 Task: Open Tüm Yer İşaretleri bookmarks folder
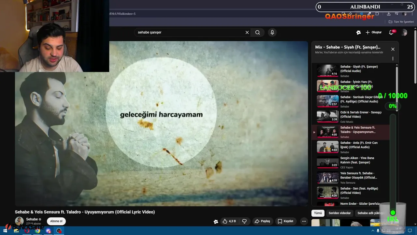tap(401, 22)
